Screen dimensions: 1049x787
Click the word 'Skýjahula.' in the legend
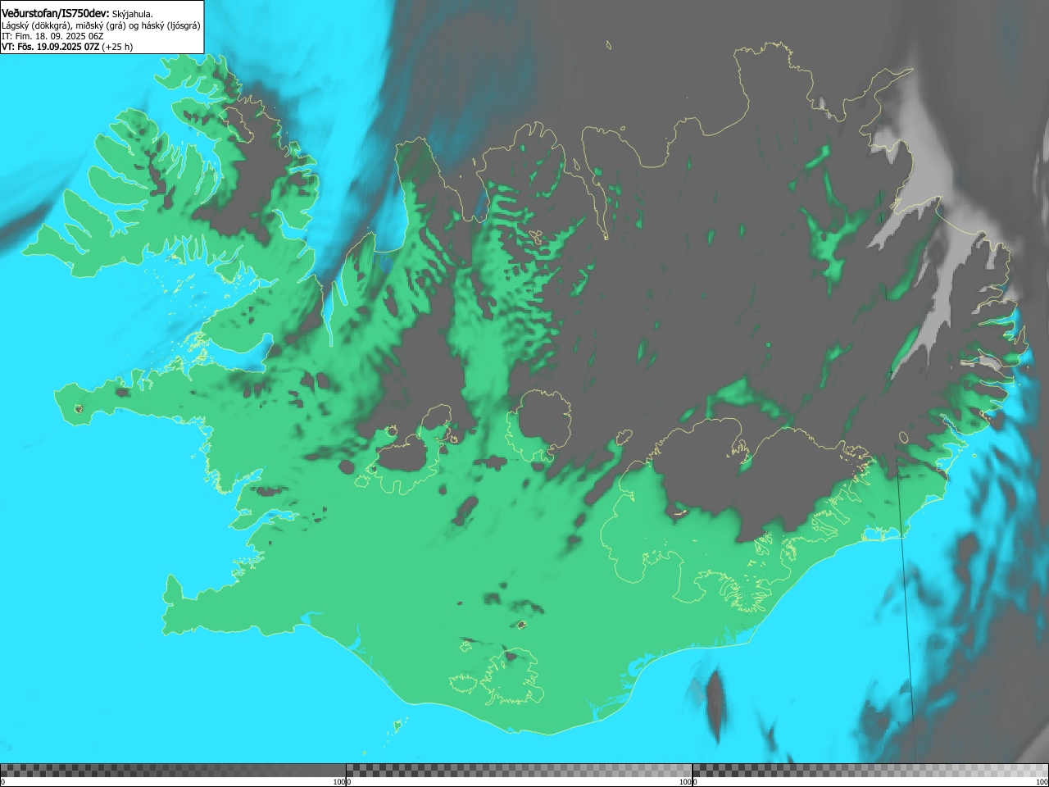[132, 14]
